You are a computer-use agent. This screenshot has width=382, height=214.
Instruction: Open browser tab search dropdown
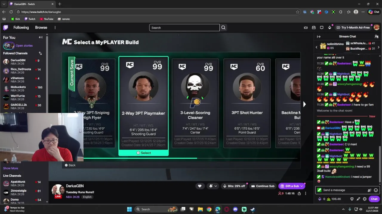tap(4, 4)
